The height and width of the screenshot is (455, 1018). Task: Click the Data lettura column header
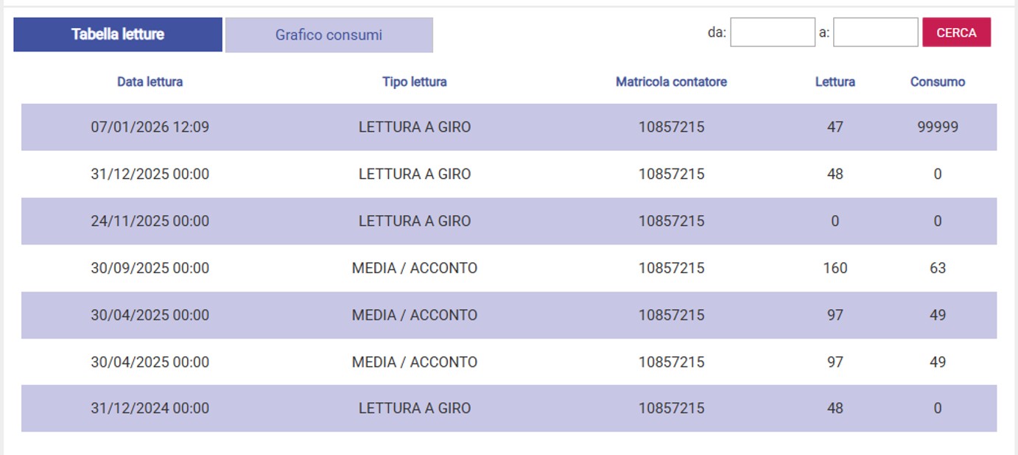click(x=150, y=82)
